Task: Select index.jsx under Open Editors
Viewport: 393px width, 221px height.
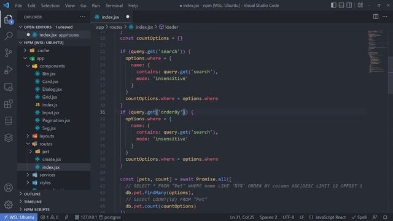Action: (54, 35)
